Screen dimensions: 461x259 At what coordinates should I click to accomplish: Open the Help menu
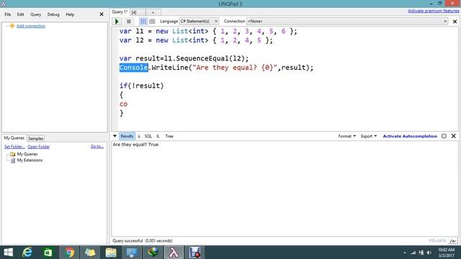70,14
